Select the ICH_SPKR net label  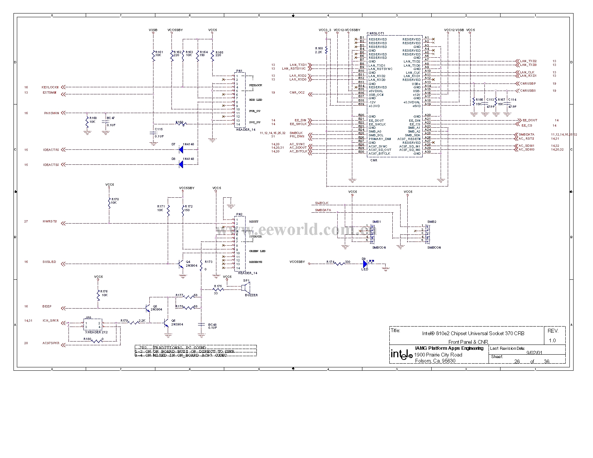[51, 321]
